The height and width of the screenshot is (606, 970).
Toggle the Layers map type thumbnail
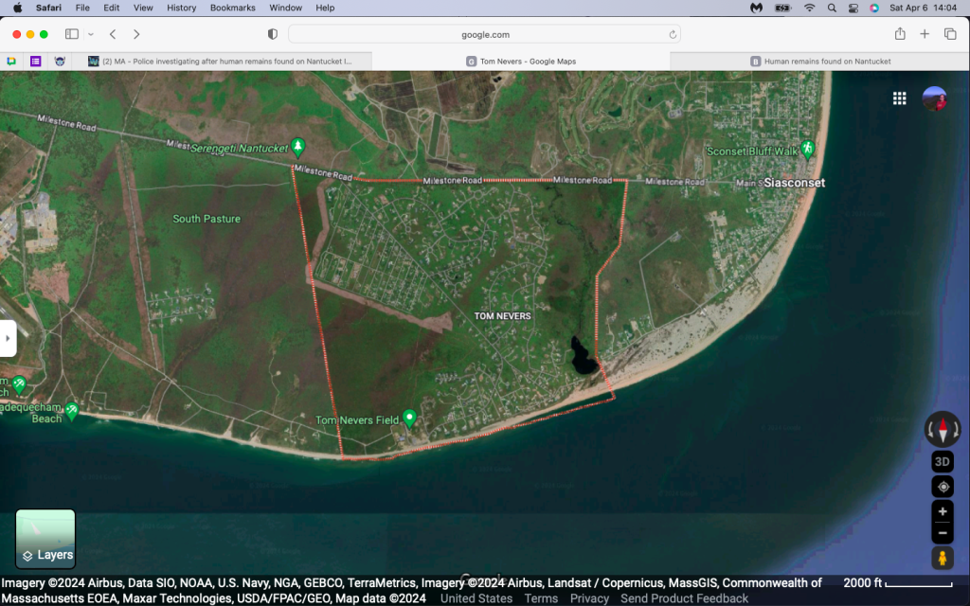(x=45, y=539)
